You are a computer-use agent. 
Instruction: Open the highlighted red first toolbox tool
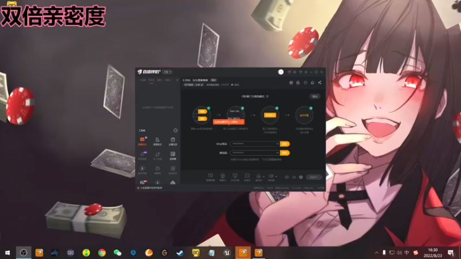pos(142,140)
